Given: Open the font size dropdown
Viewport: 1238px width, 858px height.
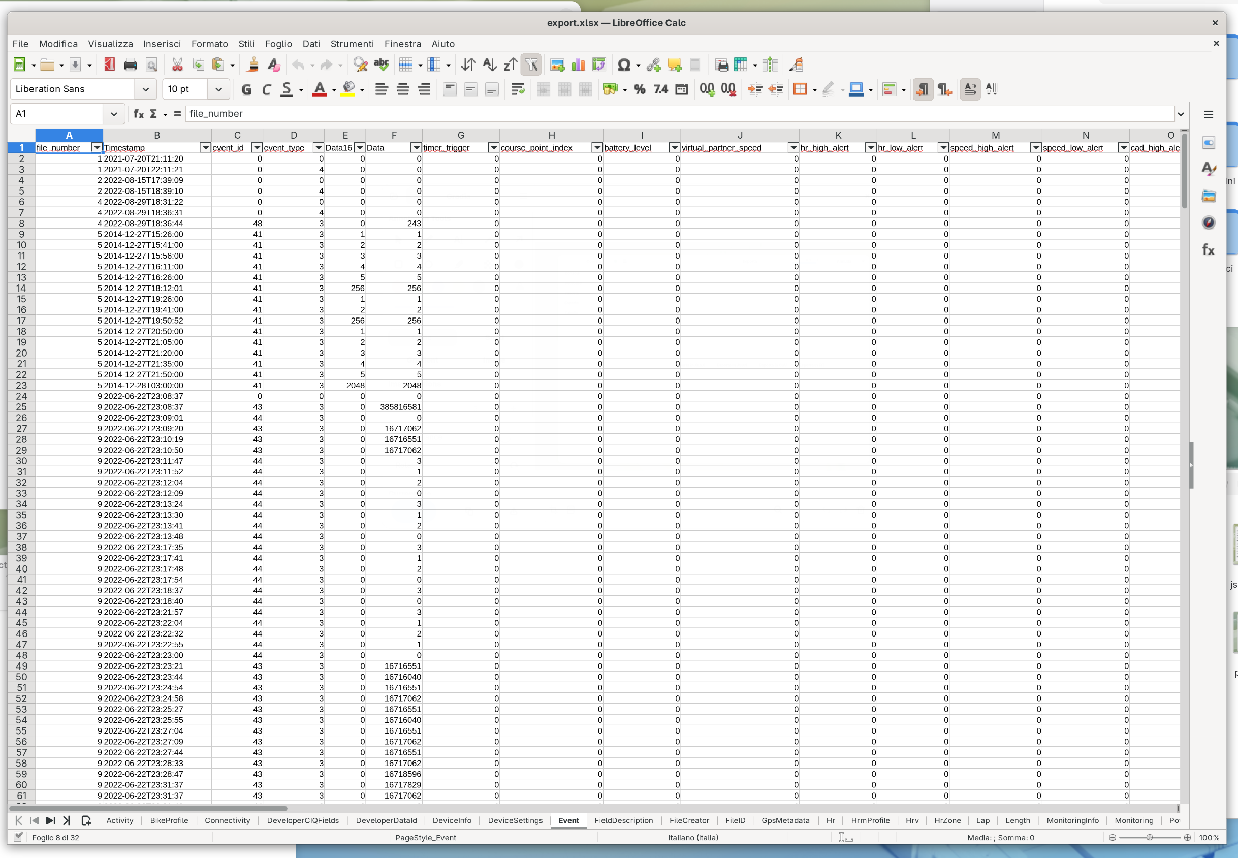Looking at the screenshot, I should pyautogui.click(x=219, y=89).
